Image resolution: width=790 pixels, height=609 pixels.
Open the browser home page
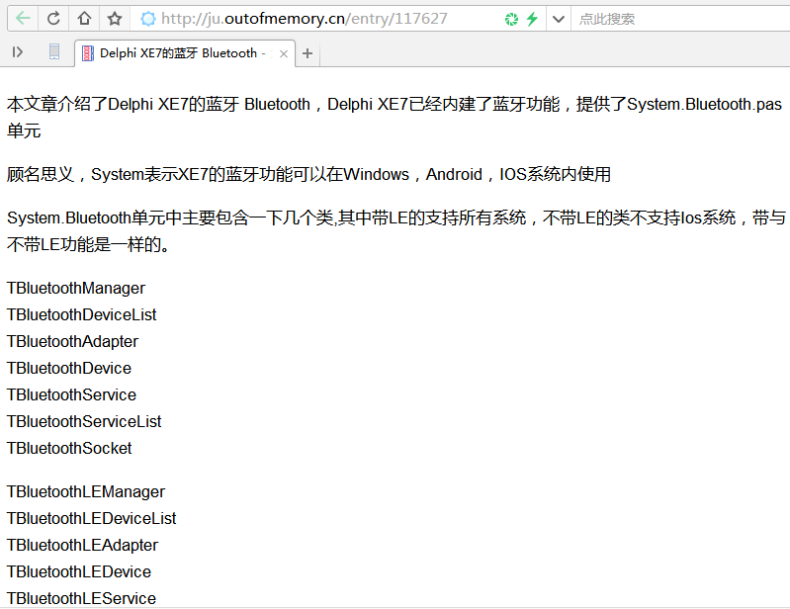[x=84, y=19]
